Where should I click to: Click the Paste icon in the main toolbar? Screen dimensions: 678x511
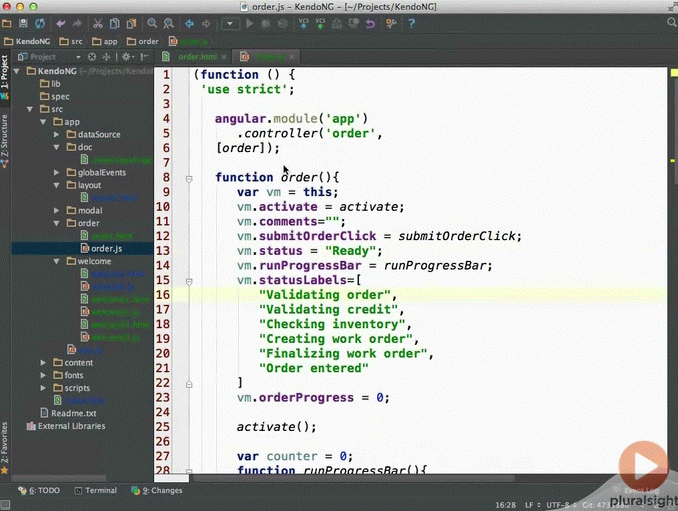click(130, 23)
